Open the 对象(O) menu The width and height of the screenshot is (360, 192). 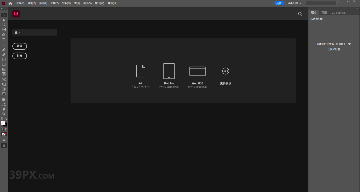66,3
